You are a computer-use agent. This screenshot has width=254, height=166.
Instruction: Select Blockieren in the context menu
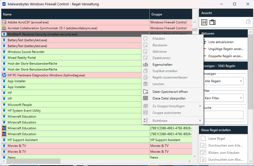160,45
